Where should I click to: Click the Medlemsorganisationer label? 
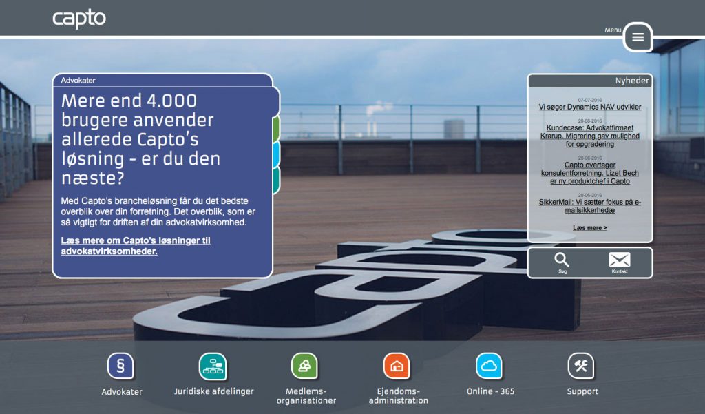point(306,395)
